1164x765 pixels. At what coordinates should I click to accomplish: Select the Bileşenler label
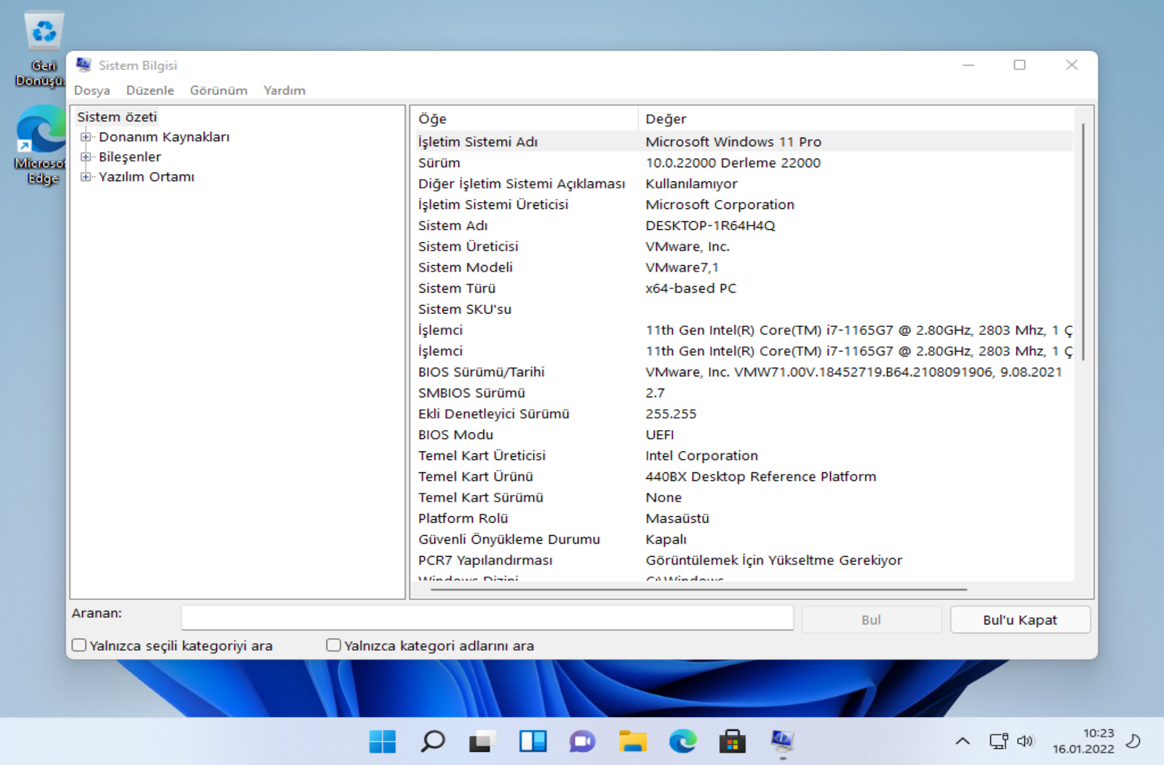pyautogui.click(x=129, y=156)
